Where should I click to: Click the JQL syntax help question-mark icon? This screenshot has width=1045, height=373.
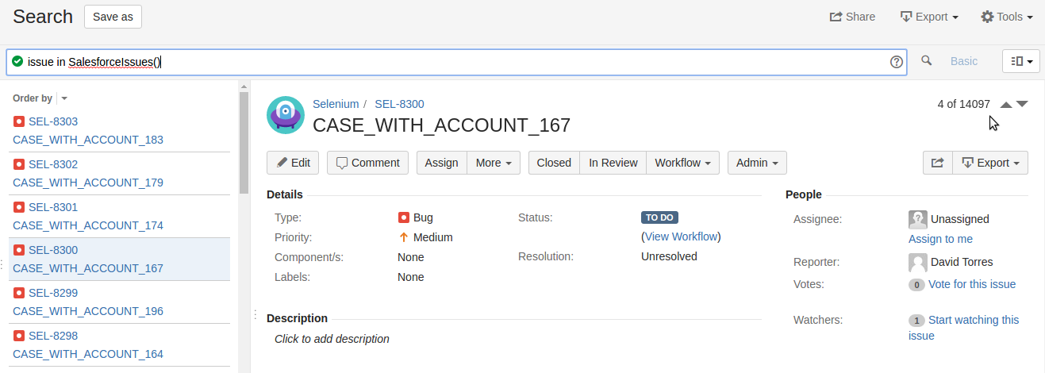tap(897, 62)
